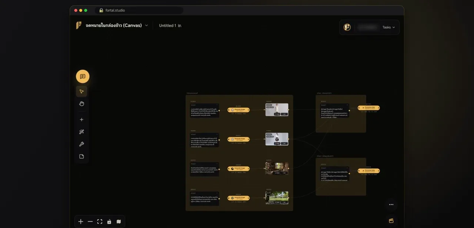474x228 pixels.
Task: Activate the hand pan tool
Action: 81,104
